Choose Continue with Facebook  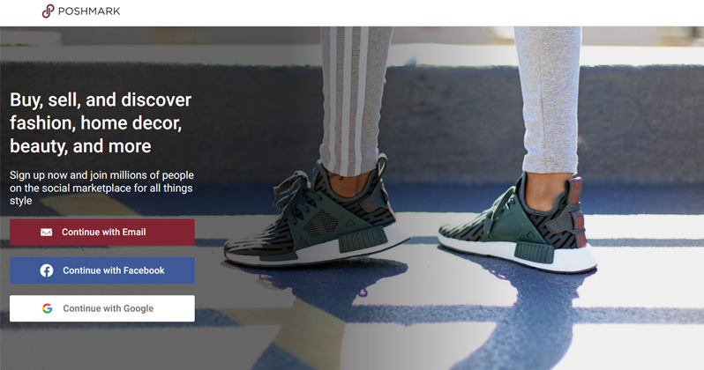pos(102,270)
